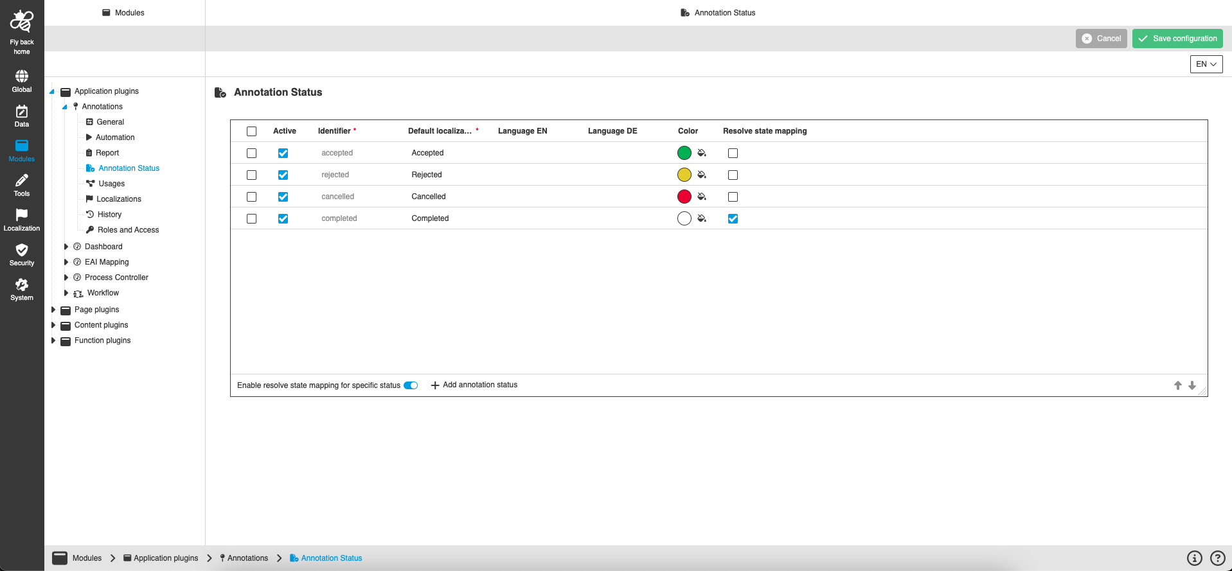This screenshot has height=571, width=1232.
Task: Go to Annotations breadcrumb
Action: click(x=244, y=558)
